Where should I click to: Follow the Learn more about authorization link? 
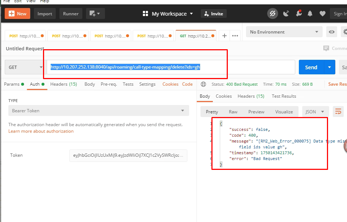point(41,131)
